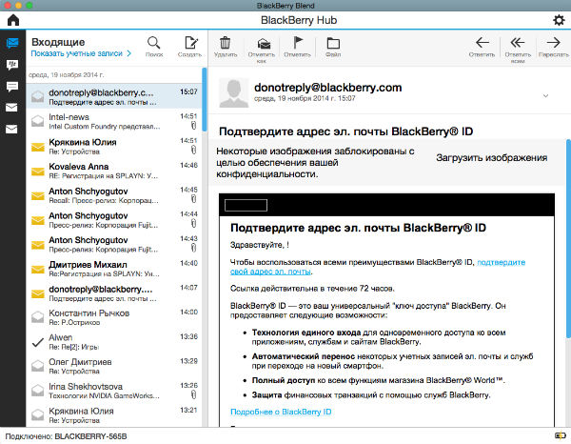Click the message body scrollbar
Image resolution: width=571 pixels, height=444 pixels.
pos(568,239)
